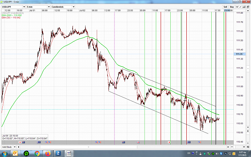Open the chart application taskbar icon
The height and width of the screenshot is (157, 251).
pos(69,154)
